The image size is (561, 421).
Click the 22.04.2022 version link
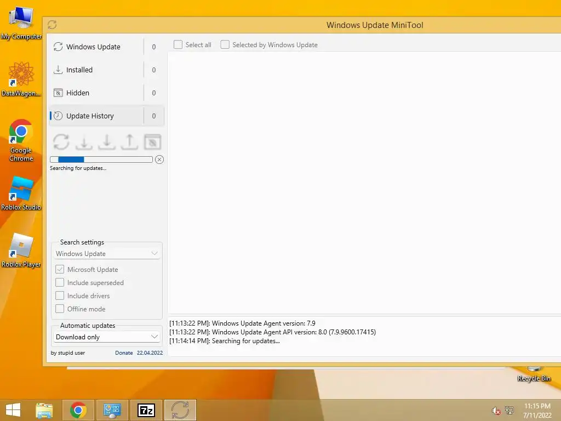150,352
